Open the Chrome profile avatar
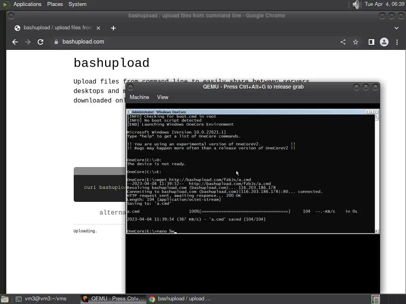406x304 pixels. [x=384, y=42]
